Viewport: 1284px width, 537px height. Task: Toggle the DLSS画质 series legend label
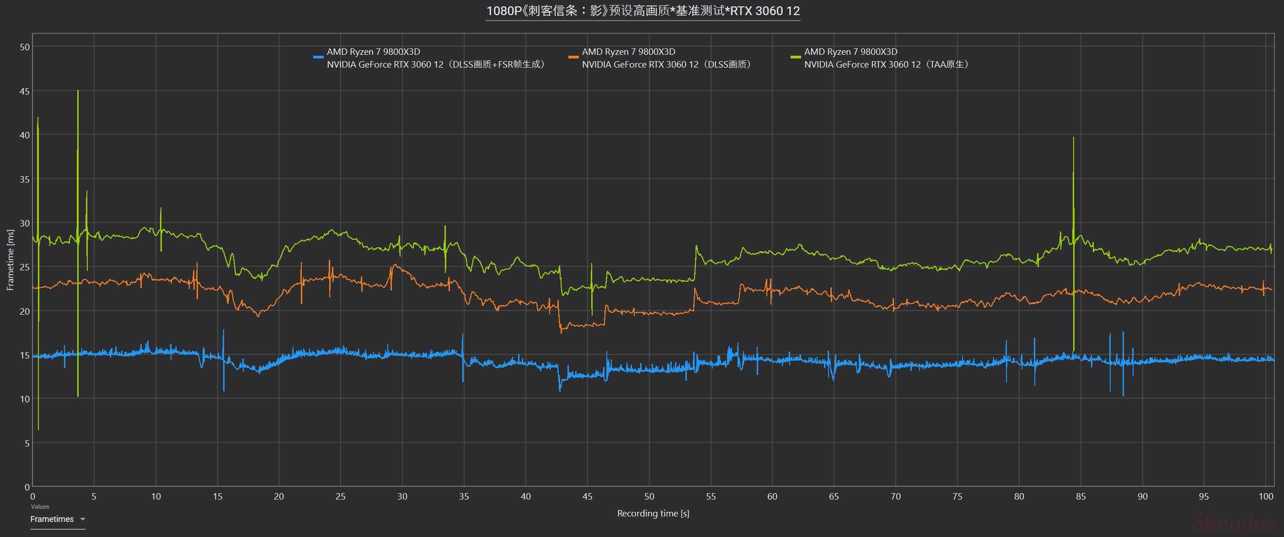pyautogui.click(x=668, y=64)
